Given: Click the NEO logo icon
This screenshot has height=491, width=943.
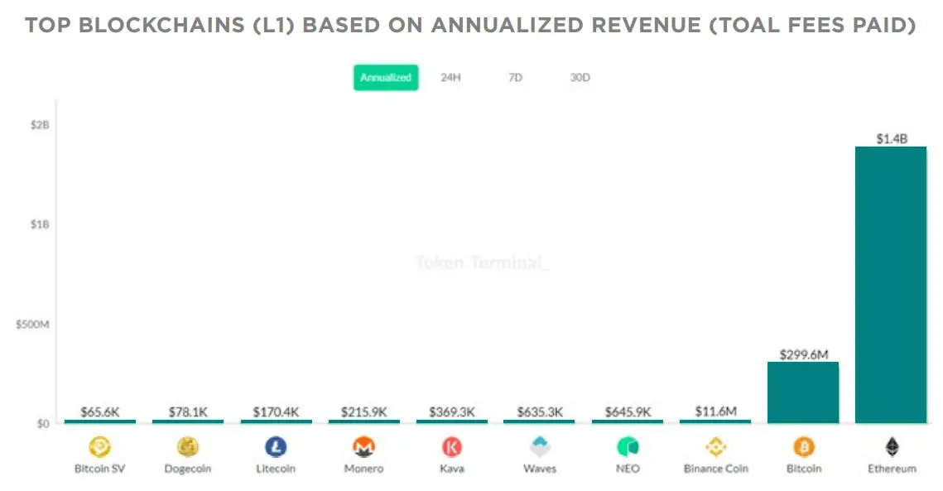Looking at the screenshot, I should coord(628,447).
